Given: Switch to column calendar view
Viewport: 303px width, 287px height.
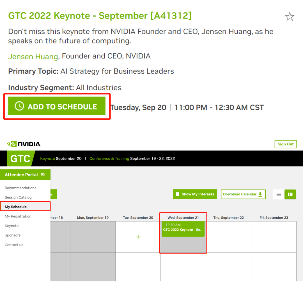Looking at the screenshot, I should [x=290, y=194].
